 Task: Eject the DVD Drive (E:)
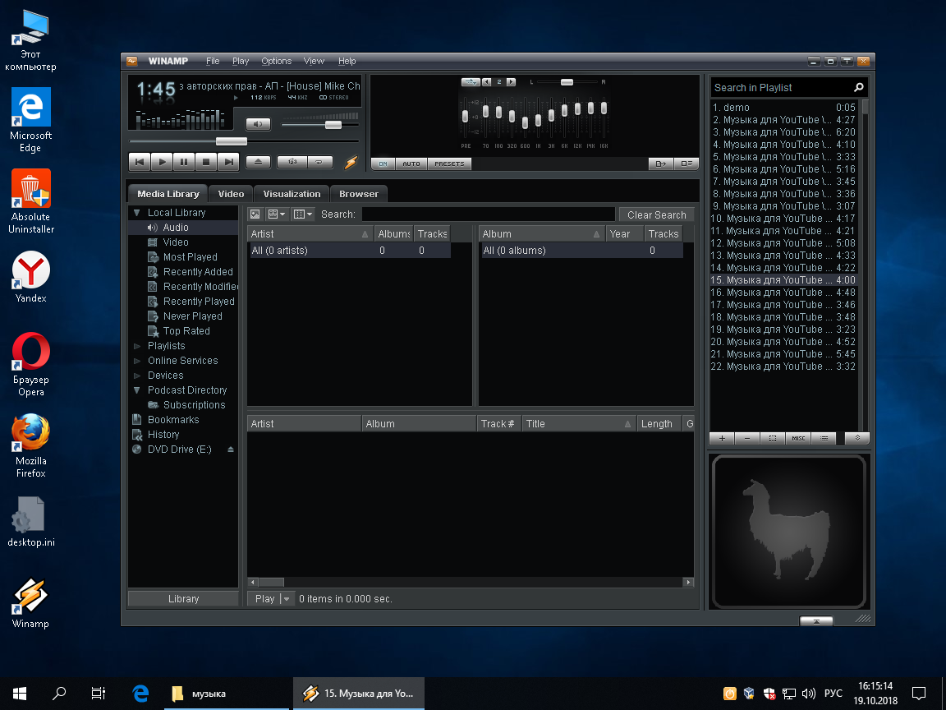(231, 450)
